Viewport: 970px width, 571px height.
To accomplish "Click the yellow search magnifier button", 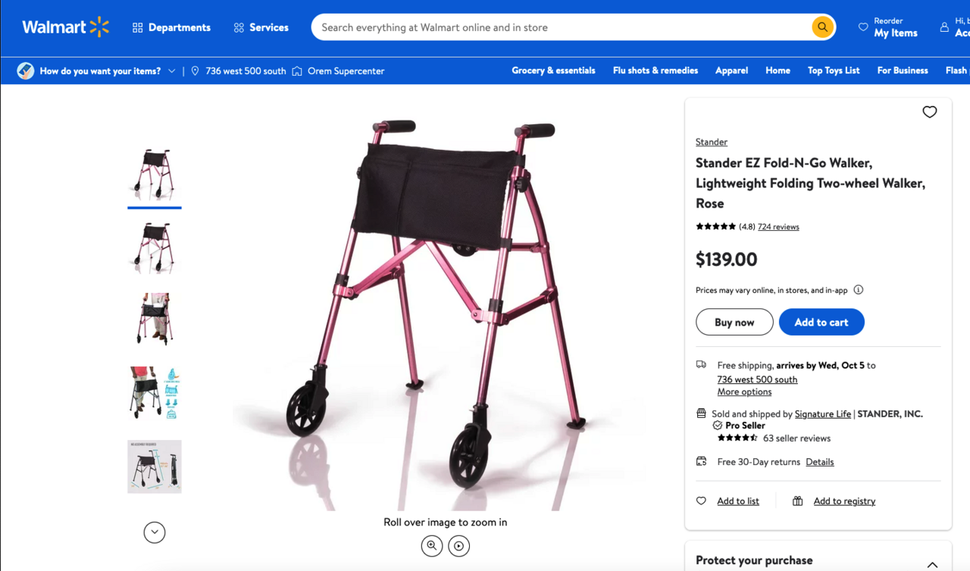I will point(822,27).
